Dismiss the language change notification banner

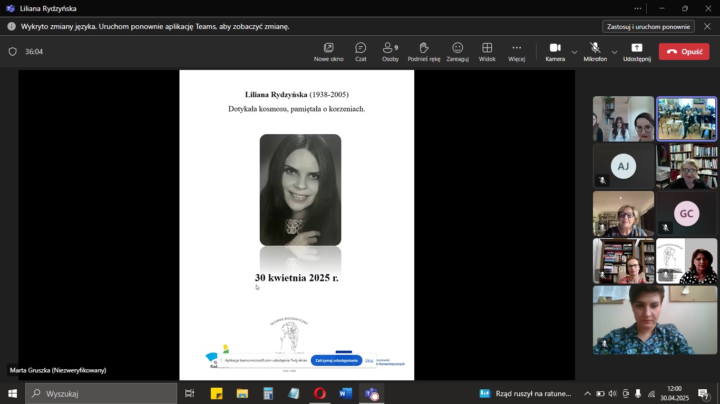point(707,26)
